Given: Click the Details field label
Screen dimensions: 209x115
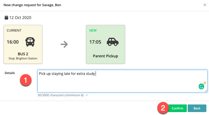Looking at the screenshot, I should click(10, 73).
